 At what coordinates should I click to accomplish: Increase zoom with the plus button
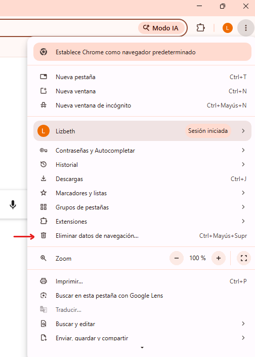pyautogui.click(x=219, y=258)
